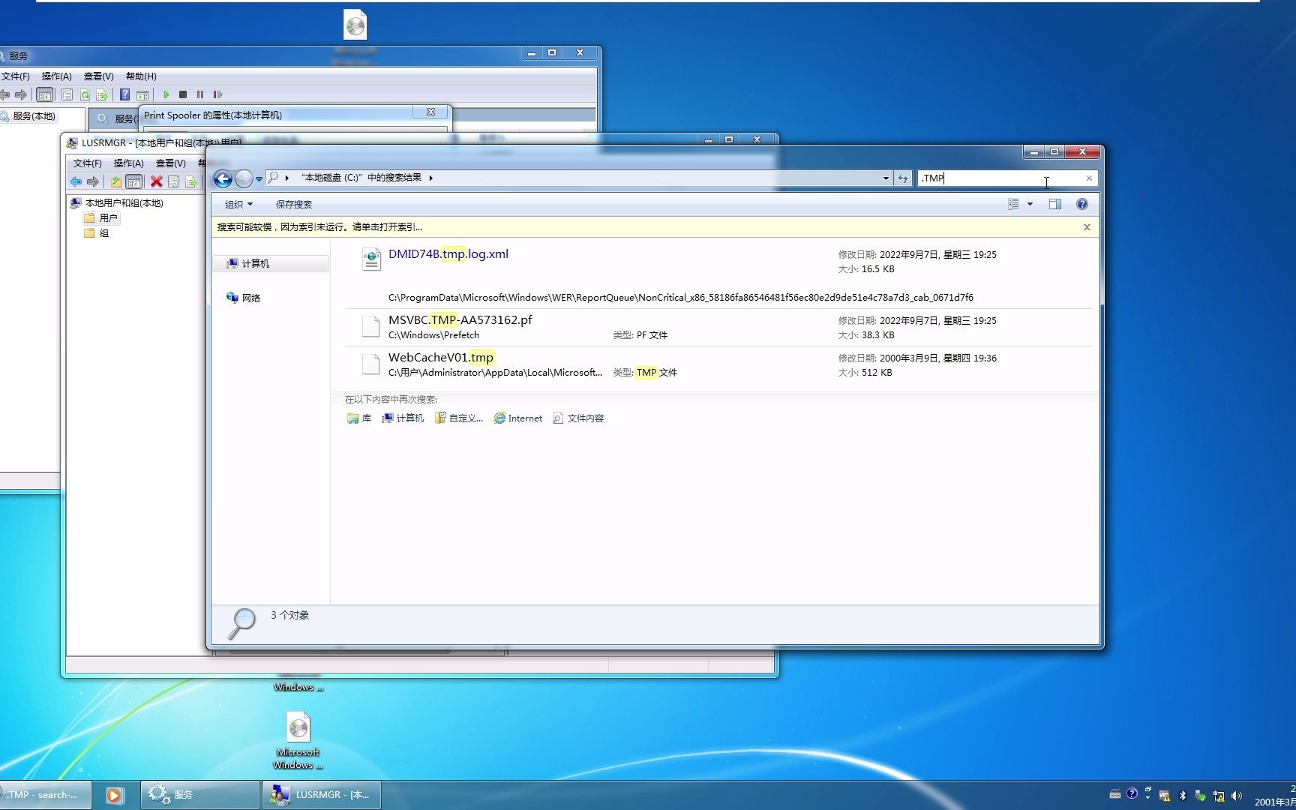Click up-one-level icon in LUSRMGR toolbar
Screen dimensions: 1296x810
pyautogui.click(x=116, y=181)
